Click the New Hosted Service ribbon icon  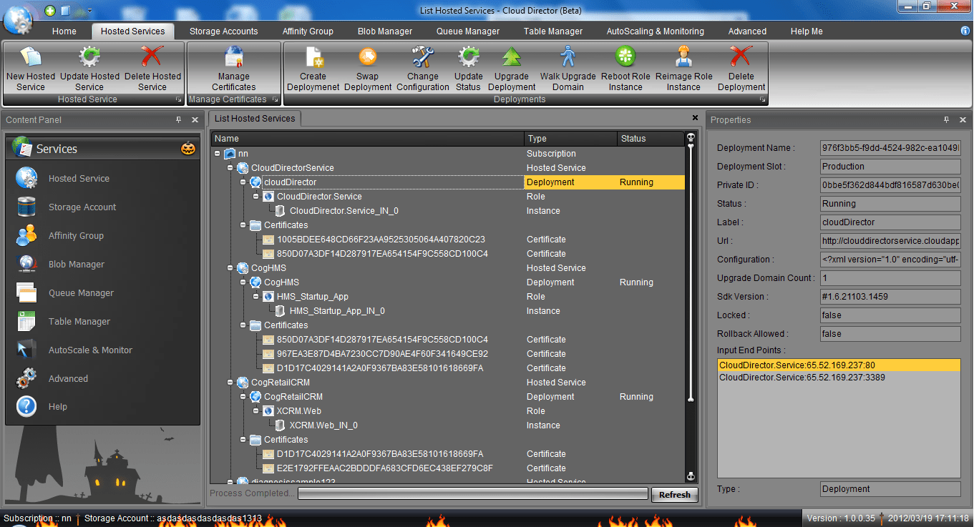point(30,57)
